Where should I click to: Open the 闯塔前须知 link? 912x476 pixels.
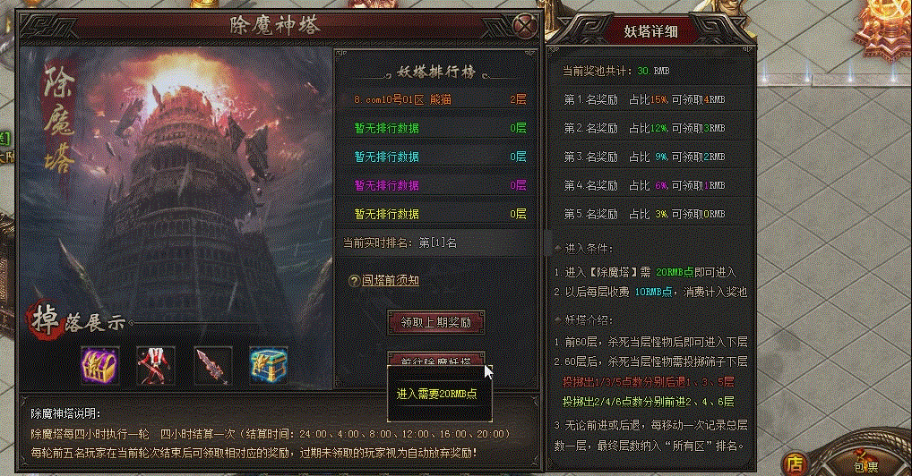click(391, 280)
